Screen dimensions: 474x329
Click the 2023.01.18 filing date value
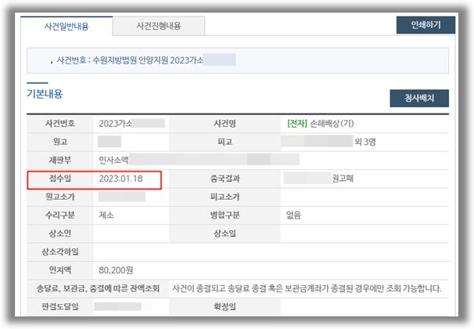pos(121,179)
